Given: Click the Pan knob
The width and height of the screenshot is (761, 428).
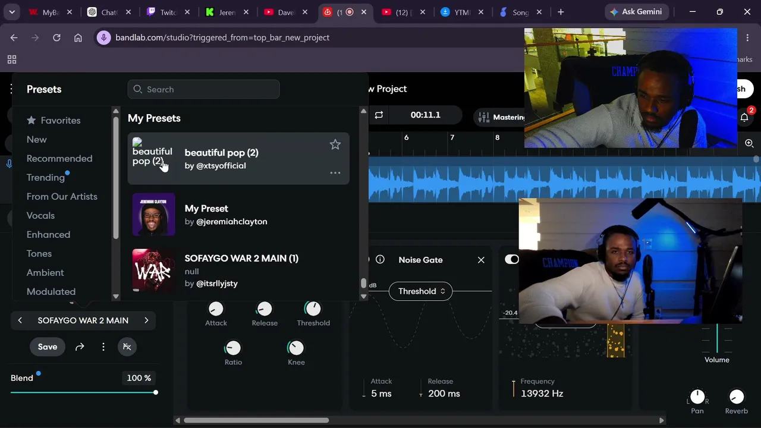Looking at the screenshot, I should [x=697, y=396].
